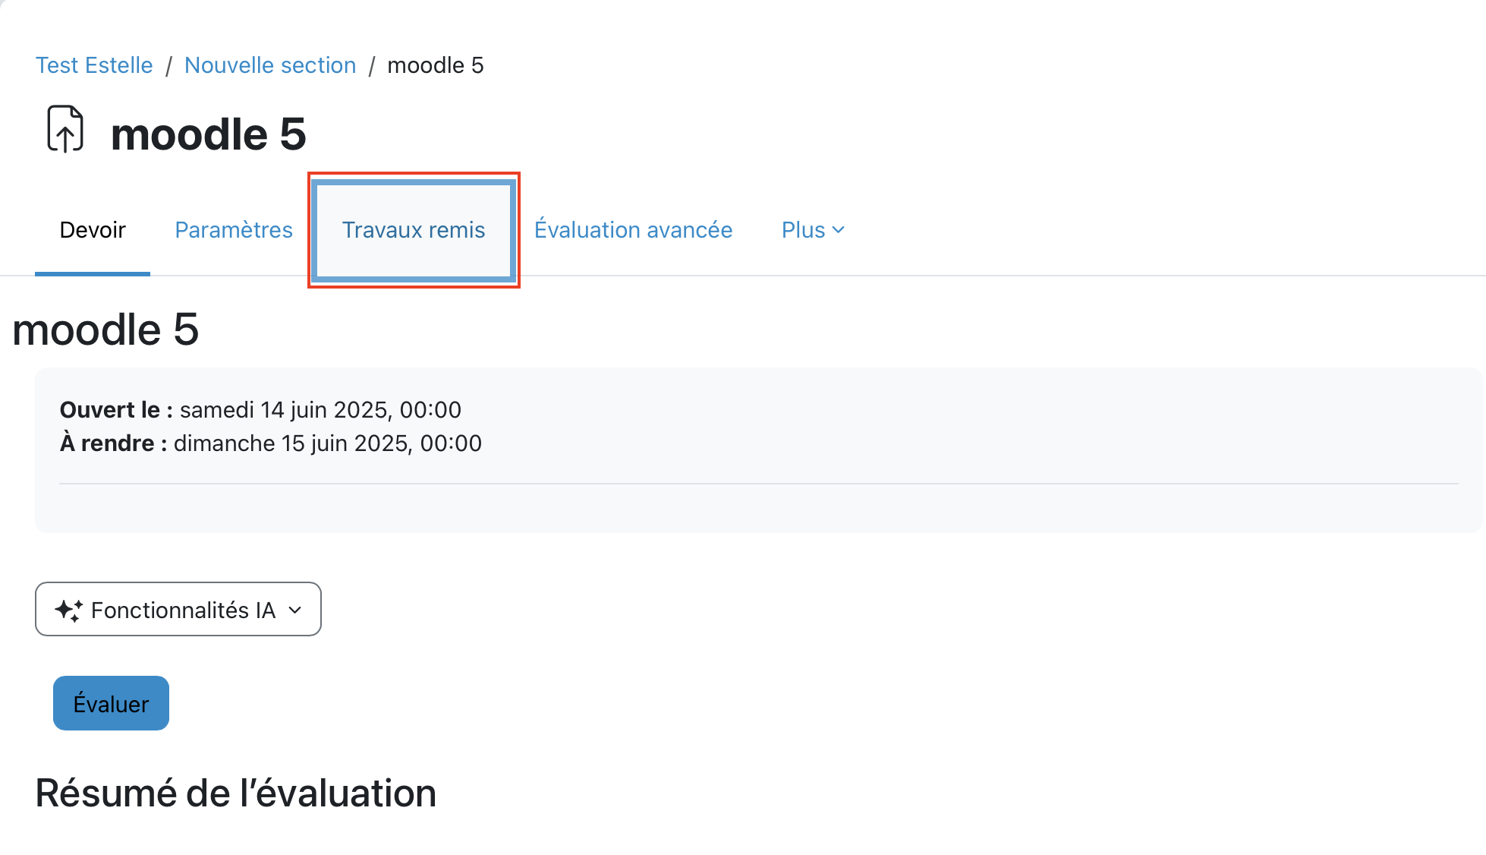Click the AI sparkle icon
1486x855 pixels.
[x=68, y=610]
